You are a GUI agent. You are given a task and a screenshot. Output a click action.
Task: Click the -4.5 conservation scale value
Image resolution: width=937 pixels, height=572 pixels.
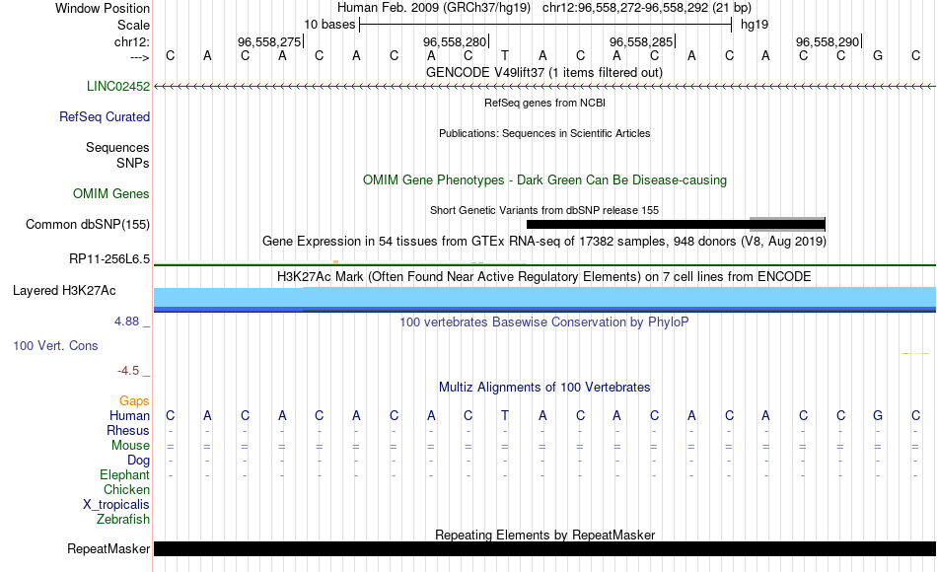click(x=128, y=371)
